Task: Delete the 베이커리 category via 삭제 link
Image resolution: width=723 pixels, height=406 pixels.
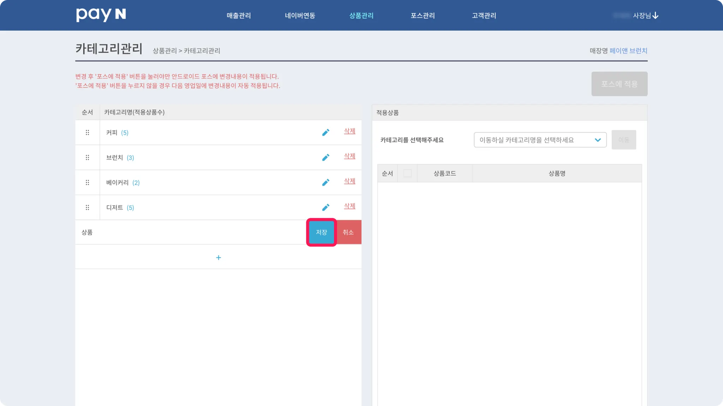Action: (349, 181)
